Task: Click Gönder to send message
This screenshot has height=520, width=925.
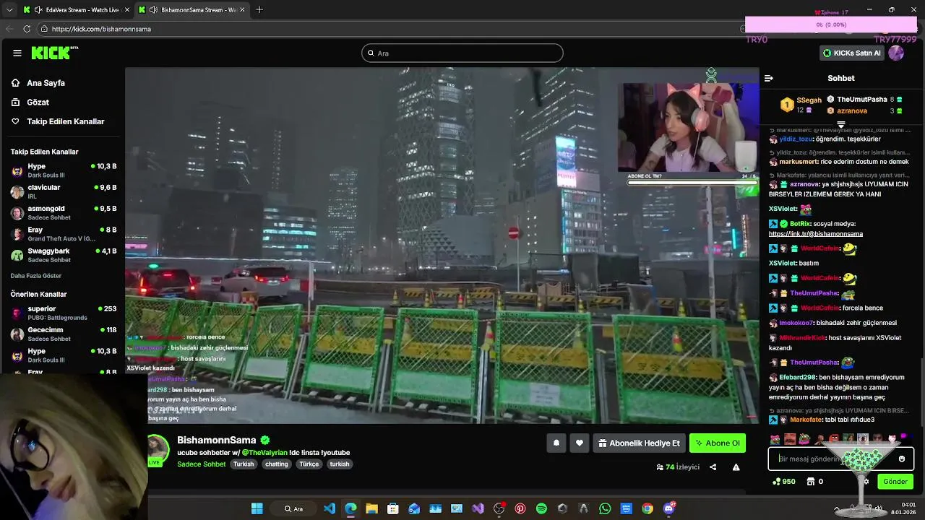Action: click(895, 482)
